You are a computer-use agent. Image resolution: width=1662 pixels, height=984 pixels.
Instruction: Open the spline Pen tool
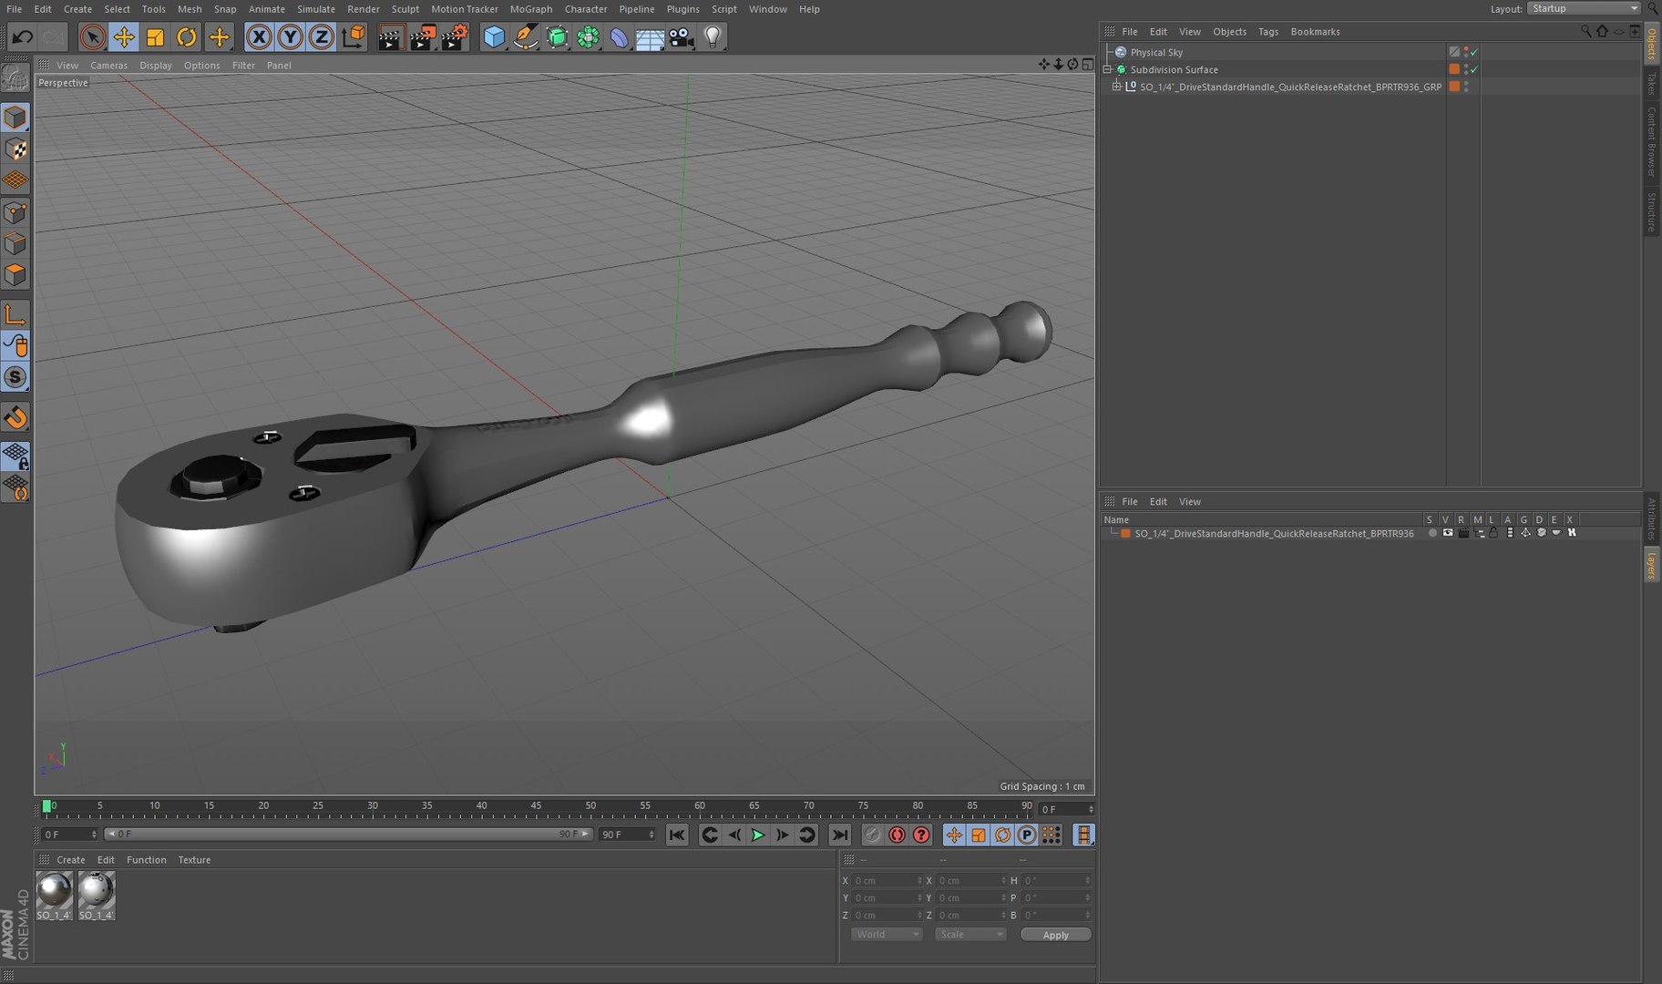(x=526, y=37)
